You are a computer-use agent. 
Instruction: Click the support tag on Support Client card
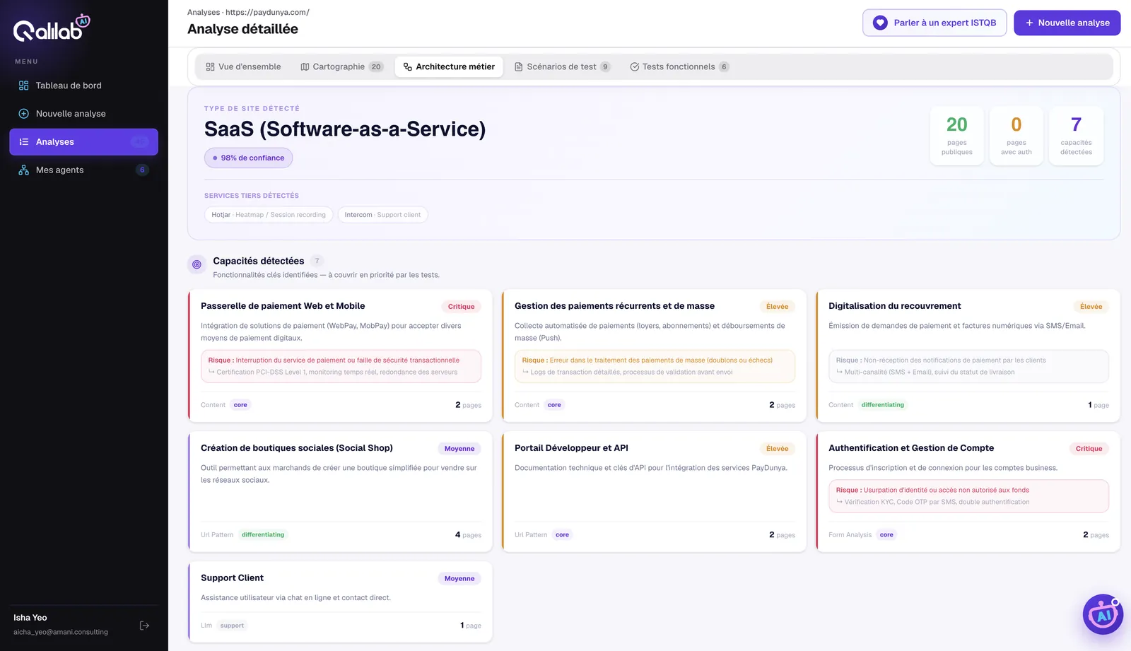[x=232, y=626]
